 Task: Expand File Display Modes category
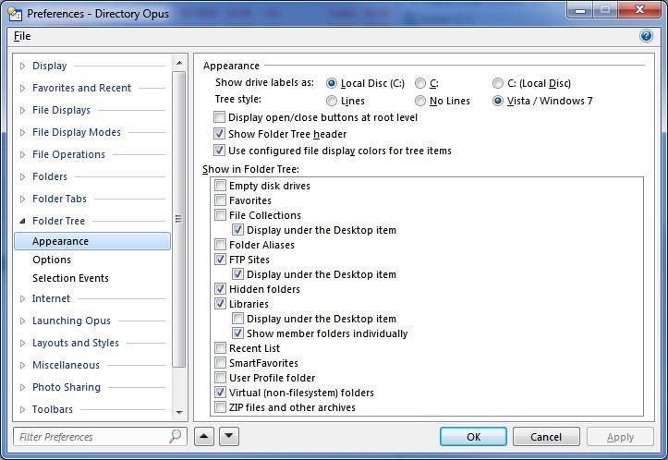click(23, 132)
